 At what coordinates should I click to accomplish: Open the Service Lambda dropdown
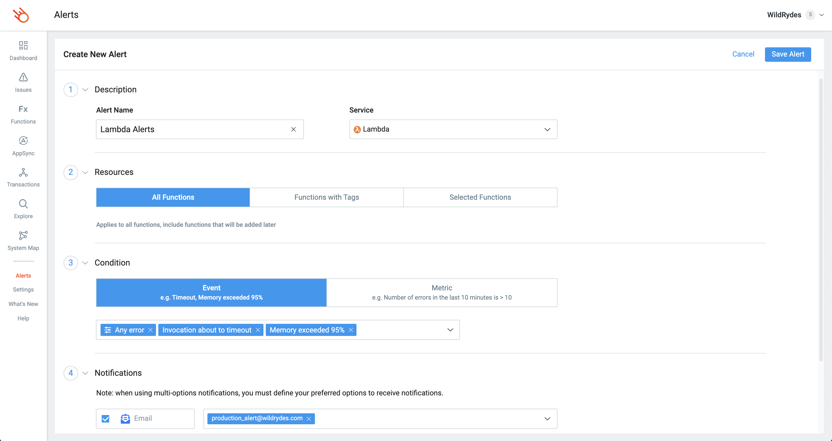453,129
